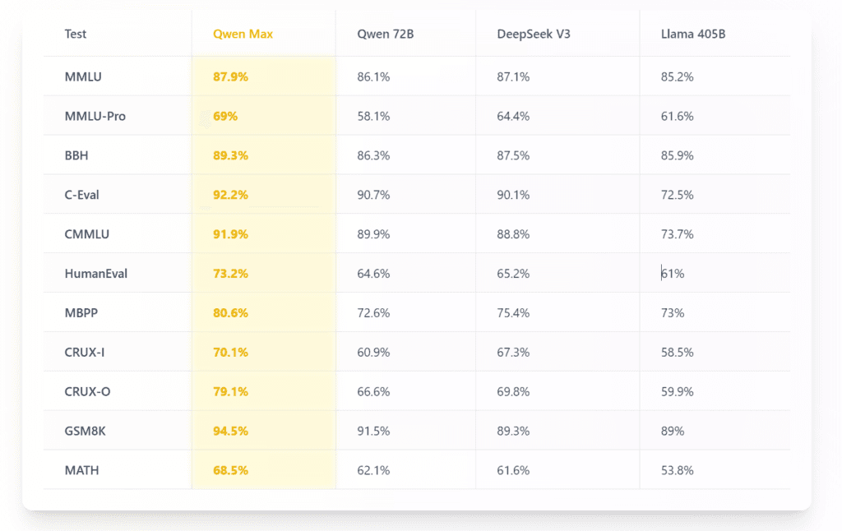Viewport: 842px width, 531px height.
Task: Click Qwen Max CRUX-O score 79.1%
Action: 230,391
